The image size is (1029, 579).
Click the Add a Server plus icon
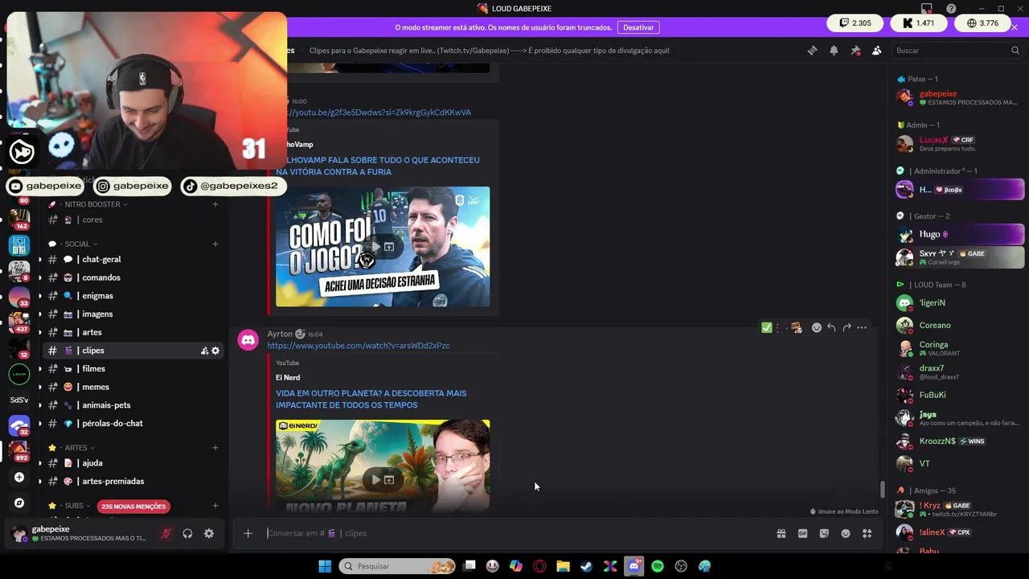point(19,477)
